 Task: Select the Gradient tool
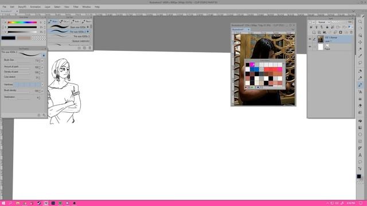pos(360,128)
